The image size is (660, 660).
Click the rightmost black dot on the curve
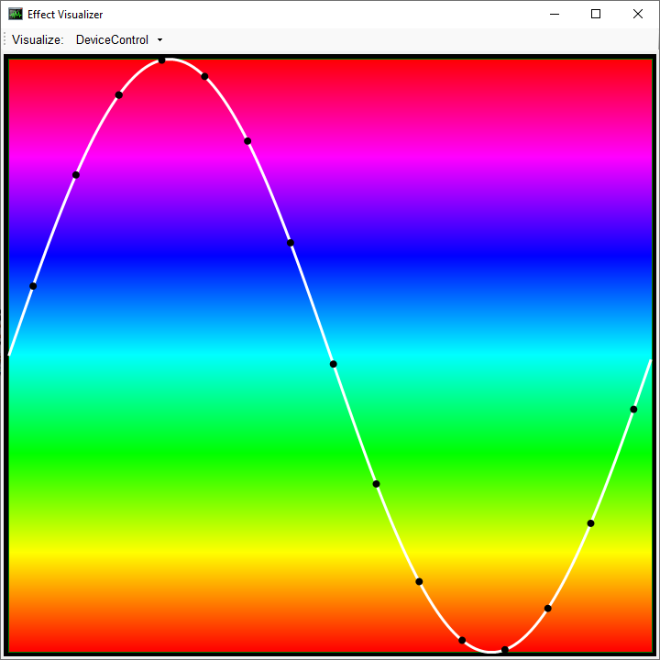point(633,410)
